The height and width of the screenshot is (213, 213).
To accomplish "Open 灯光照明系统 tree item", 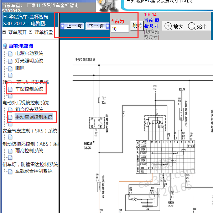I will pyautogui.click(x=29, y=61).
